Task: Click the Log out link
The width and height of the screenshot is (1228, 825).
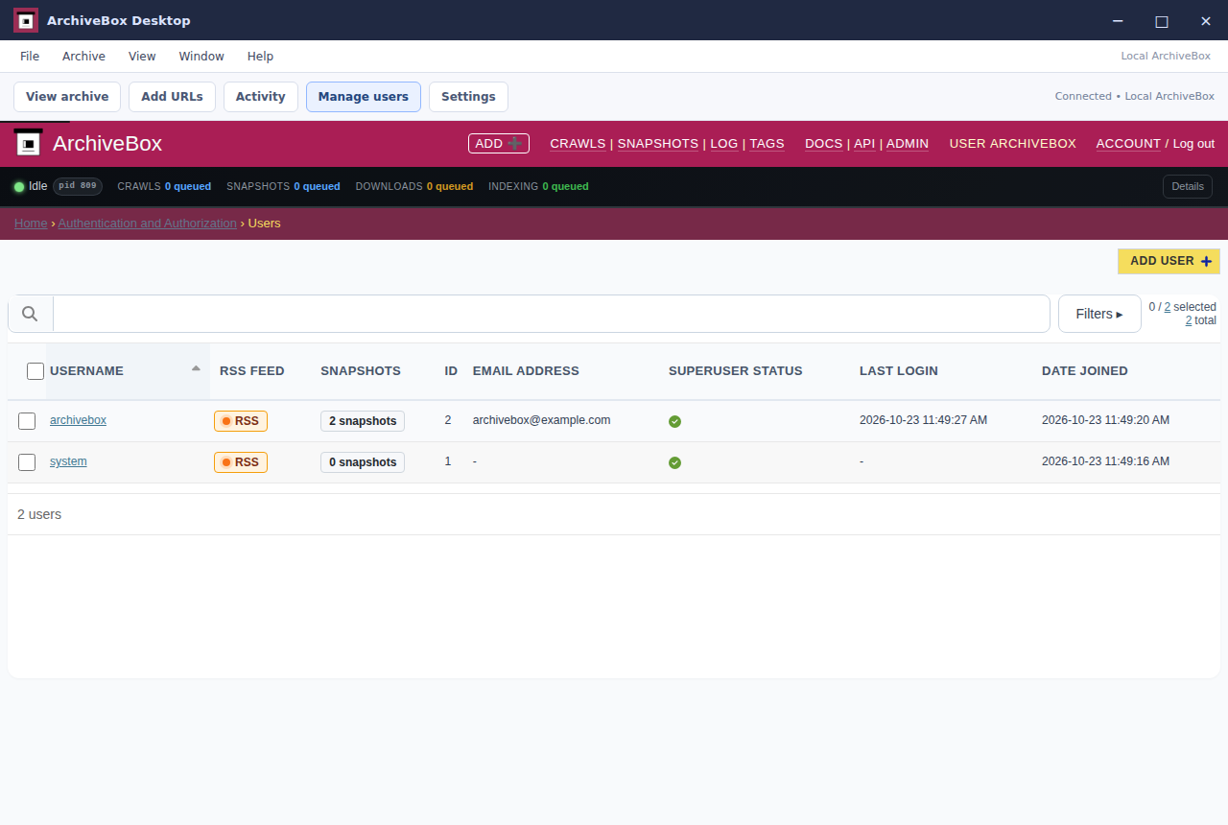Action: (x=1193, y=144)
